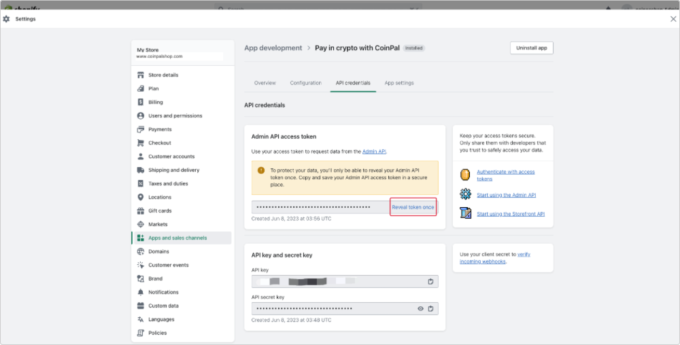Open the Admin API link

[374, 151]
